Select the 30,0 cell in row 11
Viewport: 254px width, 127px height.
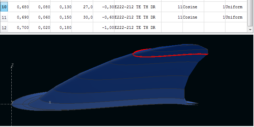point(82,17)
